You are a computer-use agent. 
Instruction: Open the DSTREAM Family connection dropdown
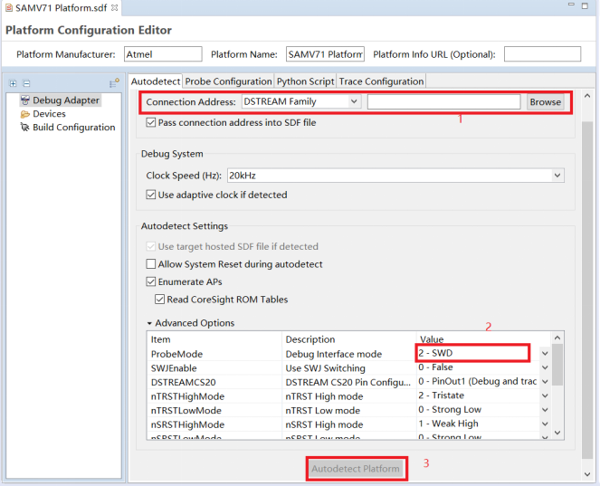353,102
